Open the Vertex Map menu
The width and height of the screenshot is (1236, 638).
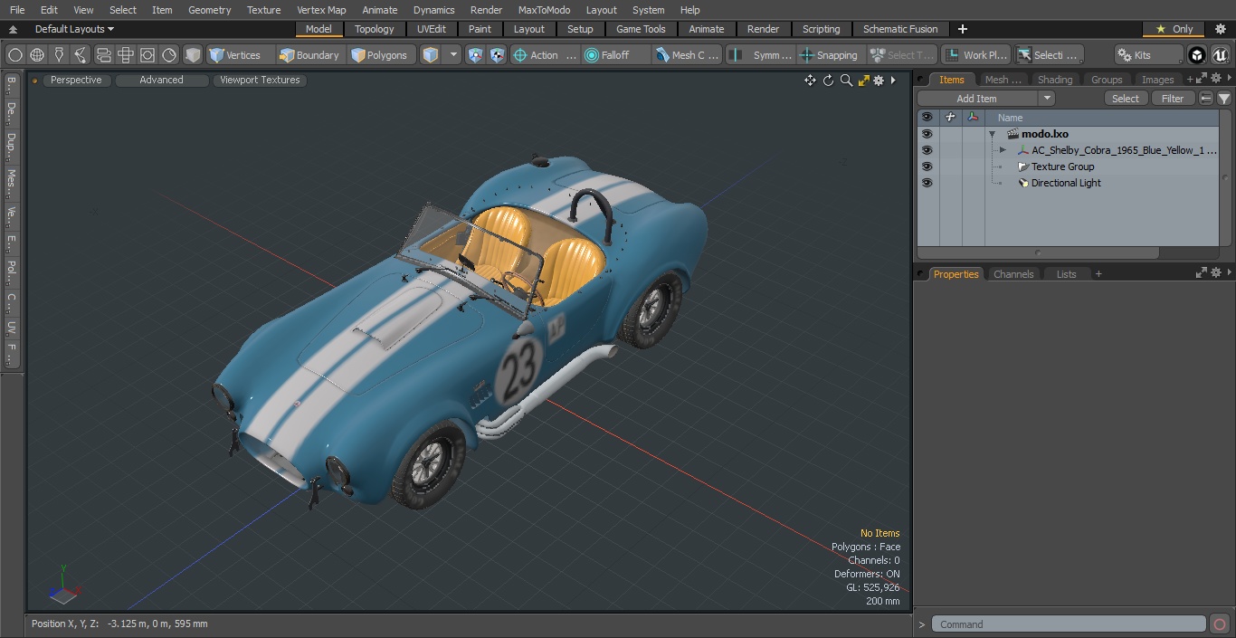pyautogui.click(x=321, y=10)
